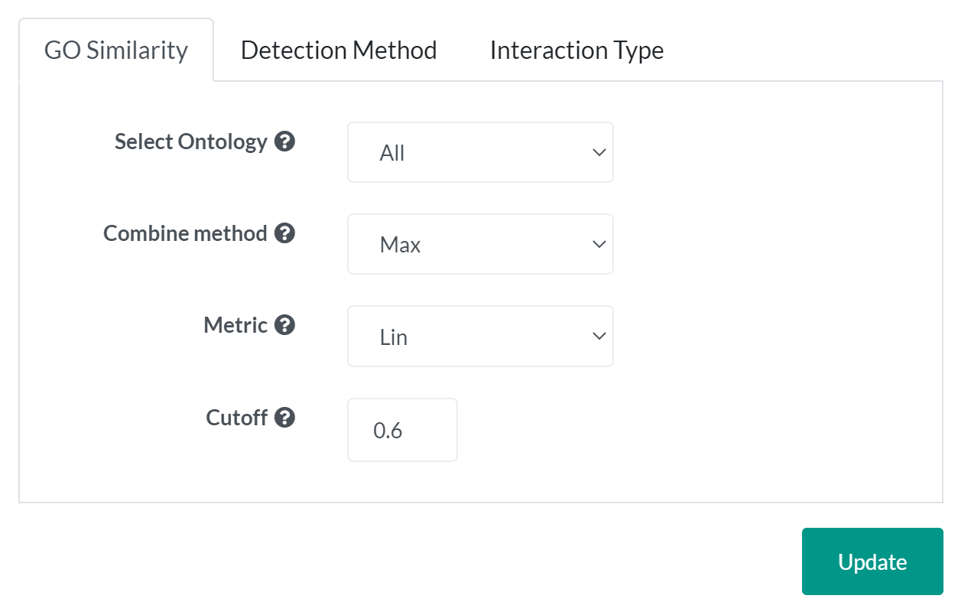
Task: Click the green Update button
Action: [872, 561]
